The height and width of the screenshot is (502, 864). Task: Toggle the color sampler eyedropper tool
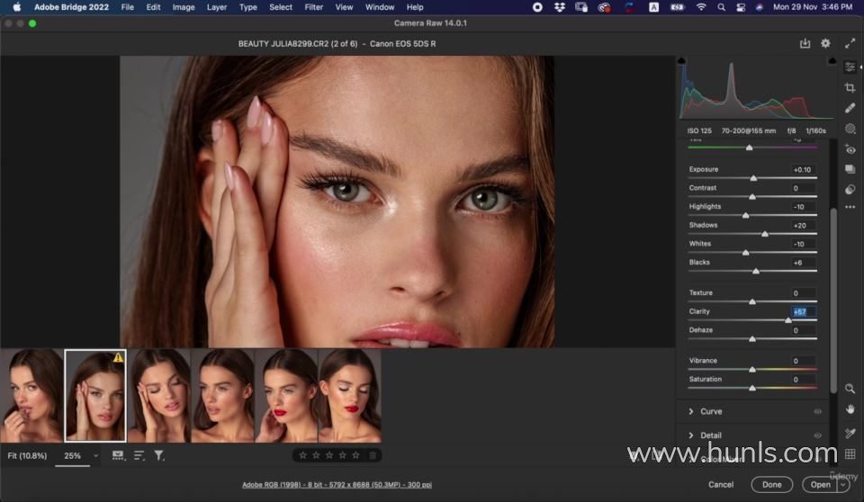point(850,433)
